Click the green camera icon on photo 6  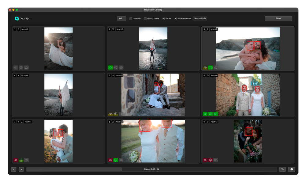[x=216, y=114]
